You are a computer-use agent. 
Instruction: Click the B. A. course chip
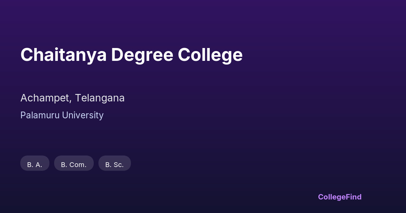click(35, 163)
